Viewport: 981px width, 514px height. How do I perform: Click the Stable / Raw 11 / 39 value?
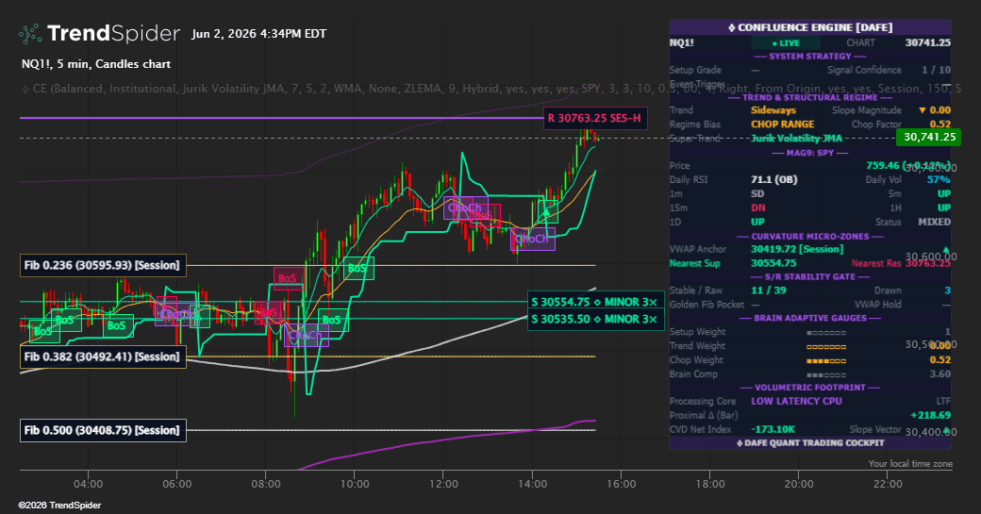pos(768,290)
